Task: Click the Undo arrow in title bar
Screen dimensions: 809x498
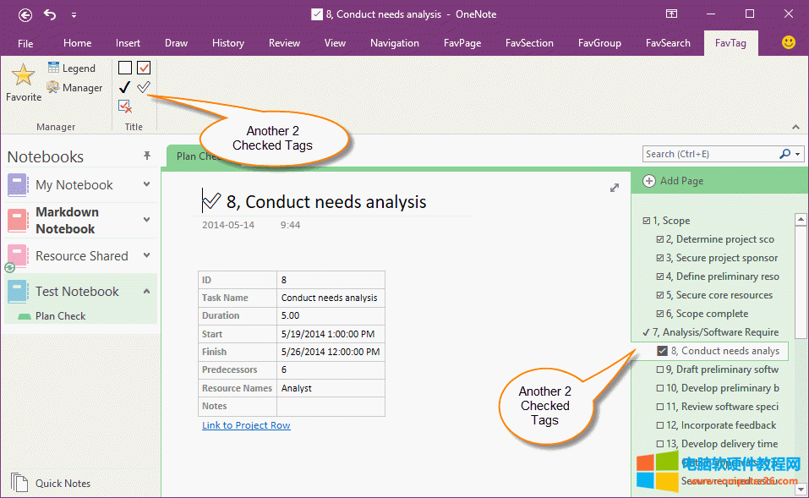Action: click(50, 14)
